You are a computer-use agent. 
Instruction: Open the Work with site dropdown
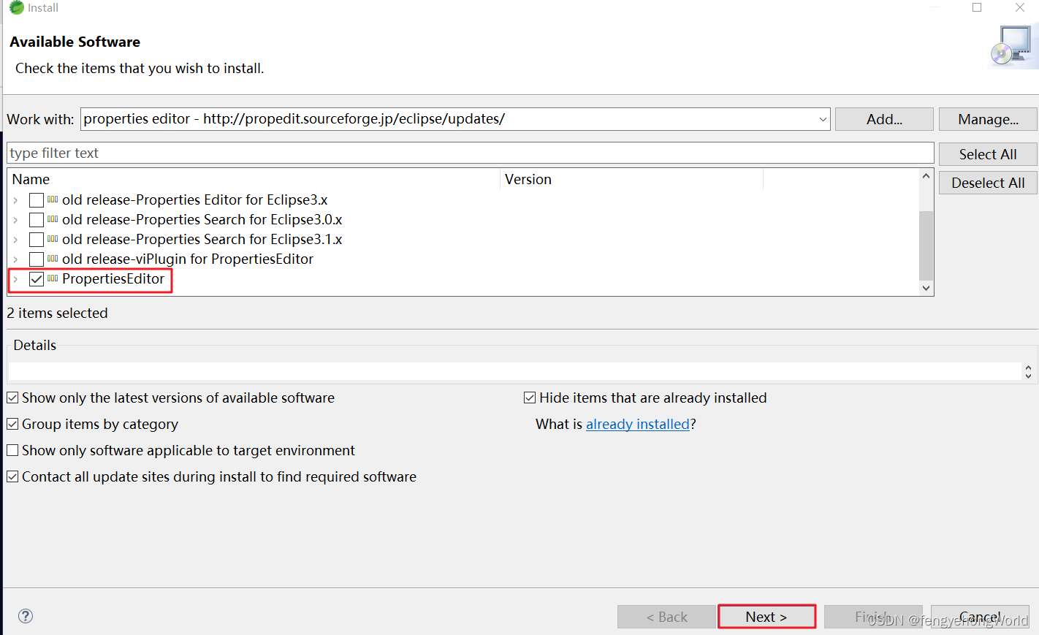[823, 119]
